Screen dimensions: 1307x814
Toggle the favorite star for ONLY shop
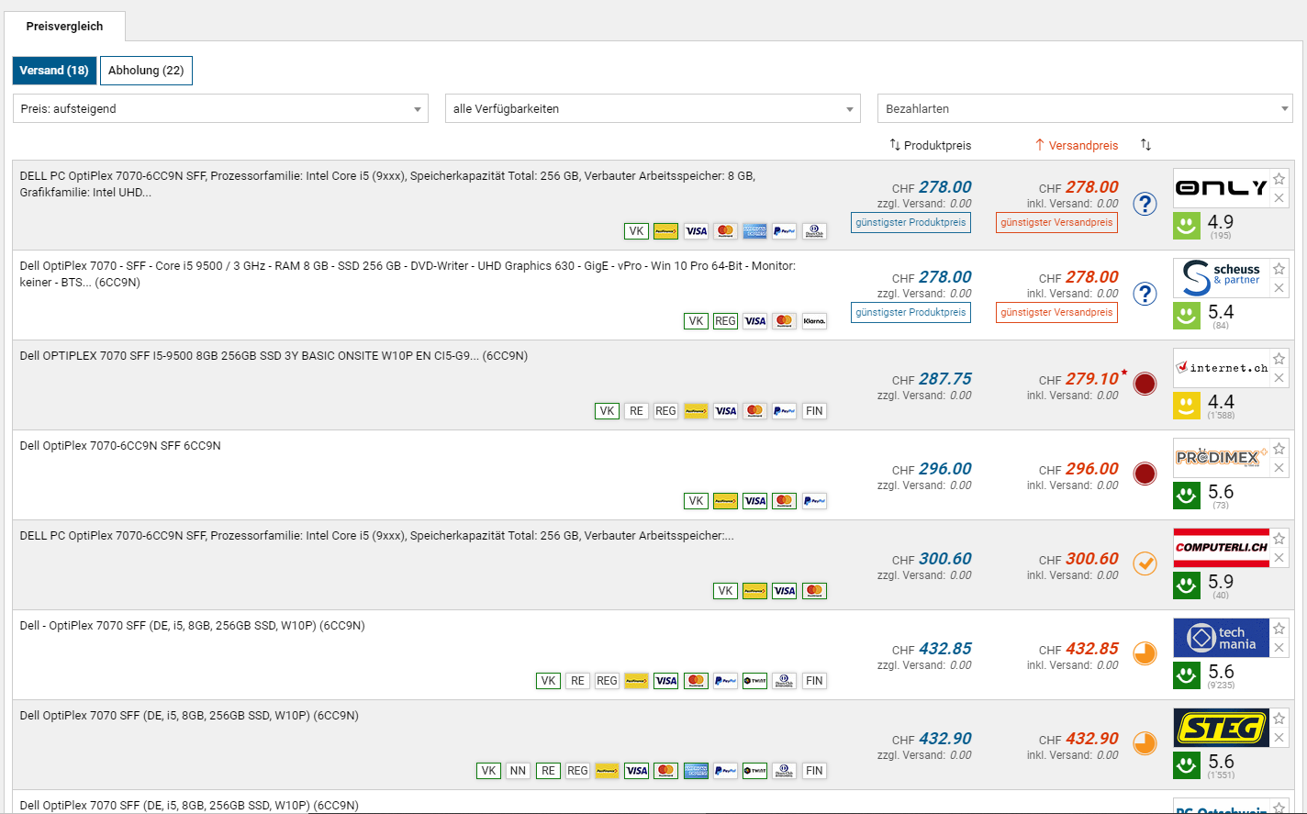point(1279,179)
